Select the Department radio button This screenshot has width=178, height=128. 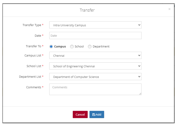coord(90,47)
